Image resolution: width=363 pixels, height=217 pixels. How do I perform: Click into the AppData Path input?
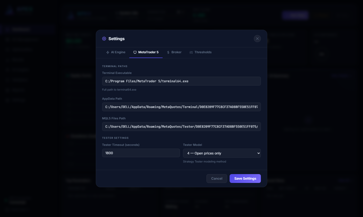click(x=181, y=107)
